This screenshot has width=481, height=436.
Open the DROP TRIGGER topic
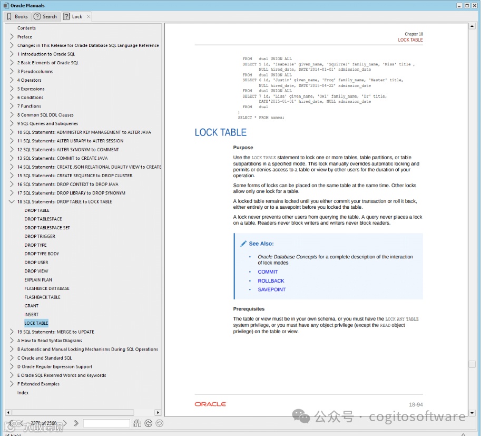pos(40,236)
